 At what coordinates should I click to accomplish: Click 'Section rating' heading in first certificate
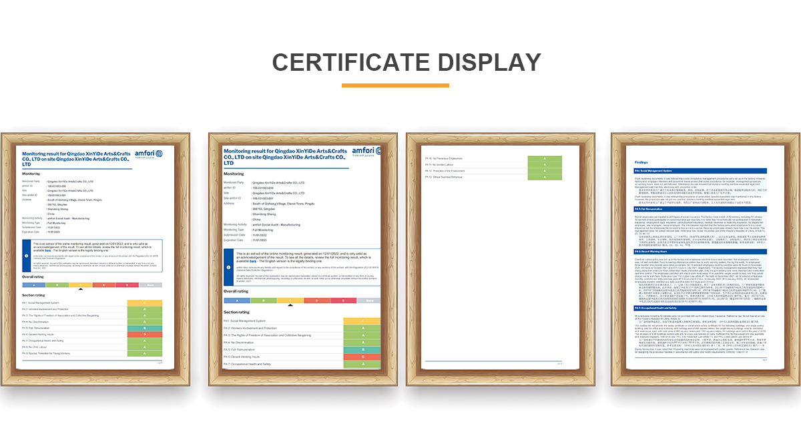(33, 294)
